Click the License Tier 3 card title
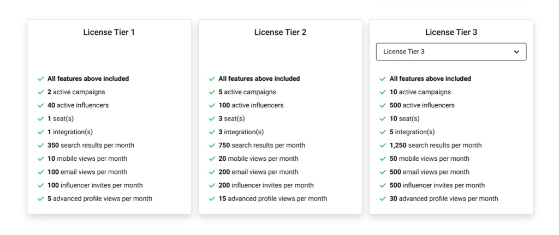 click(x=451, y=32)
